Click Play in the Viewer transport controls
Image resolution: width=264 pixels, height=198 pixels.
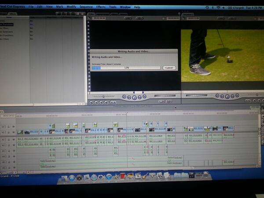(134, 98)
